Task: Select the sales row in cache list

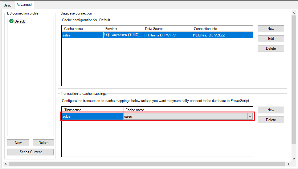Action: tap(82, 35)
